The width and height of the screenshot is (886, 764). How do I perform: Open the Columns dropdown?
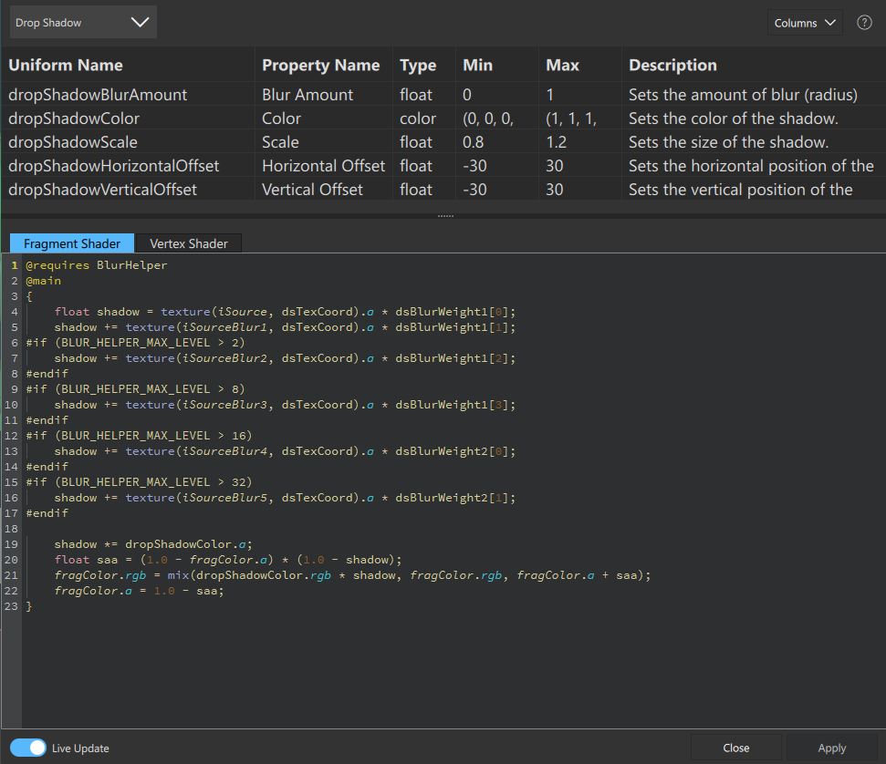pyautogui.click(x=804, y=22)
